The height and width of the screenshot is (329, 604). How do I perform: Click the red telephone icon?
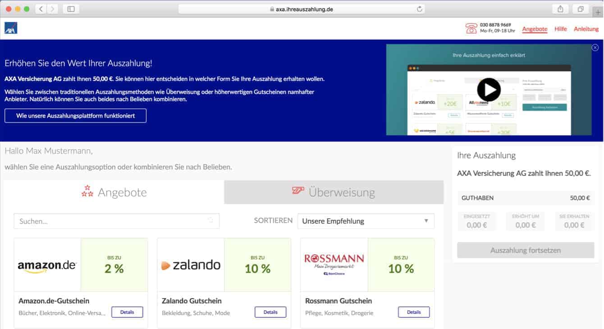click(471, 28)
